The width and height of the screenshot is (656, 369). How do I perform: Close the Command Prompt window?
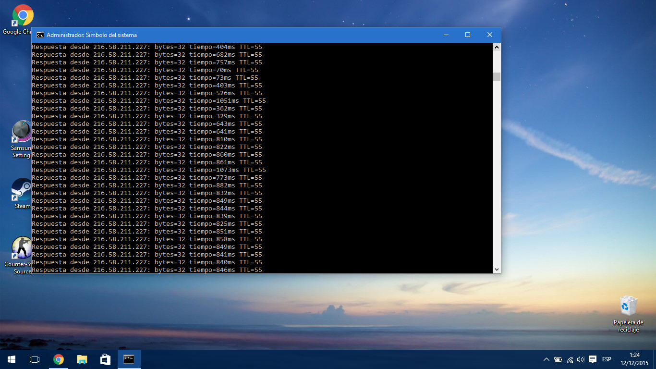[490, 35]
